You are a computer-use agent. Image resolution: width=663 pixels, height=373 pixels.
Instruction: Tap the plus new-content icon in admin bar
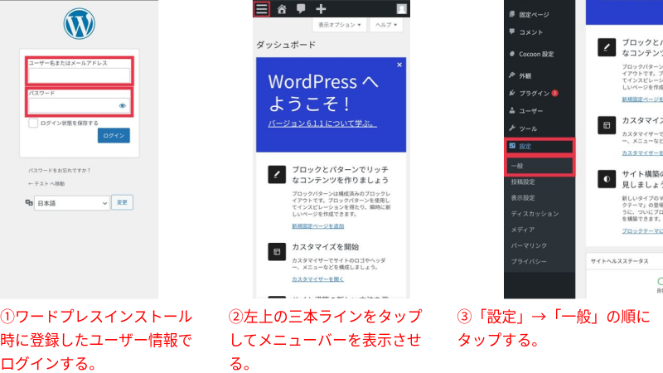pos(321,9)
